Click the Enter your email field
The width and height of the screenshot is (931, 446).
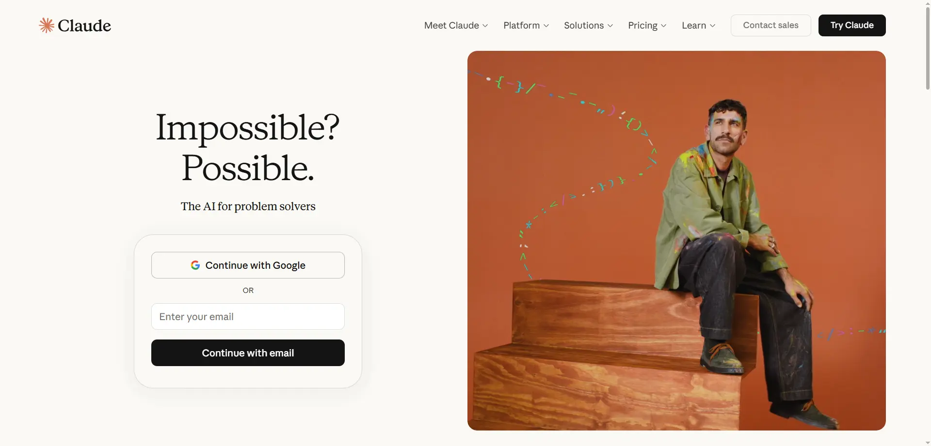click(248, 316)
